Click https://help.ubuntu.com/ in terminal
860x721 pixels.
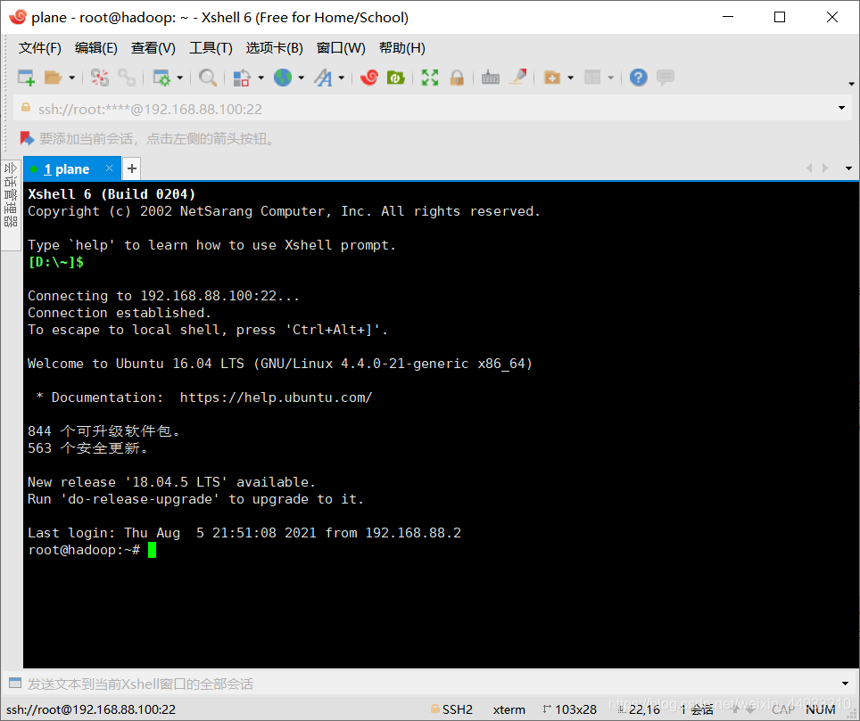276,397
